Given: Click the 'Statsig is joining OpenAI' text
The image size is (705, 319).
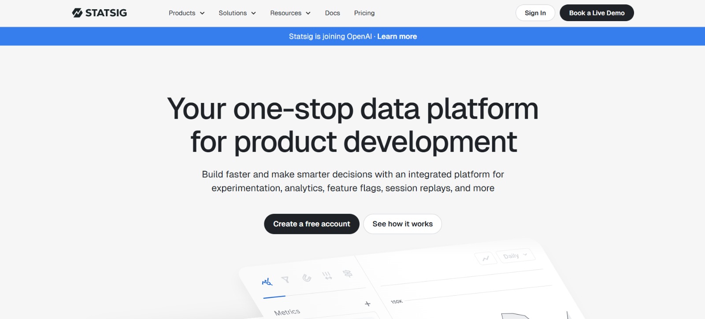Looking at the screenshot, I should [330, 37].
